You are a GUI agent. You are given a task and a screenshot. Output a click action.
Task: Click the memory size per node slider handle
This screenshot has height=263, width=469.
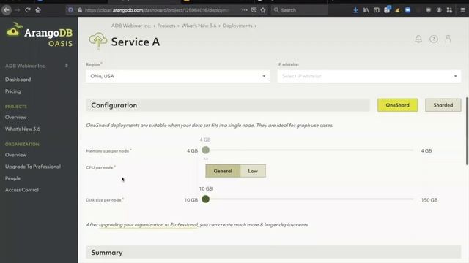pyautogui.click(x=205, y=150)
